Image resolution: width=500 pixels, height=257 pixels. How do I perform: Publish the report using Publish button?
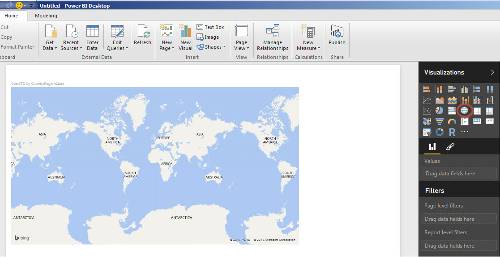(x=337, y=36)
